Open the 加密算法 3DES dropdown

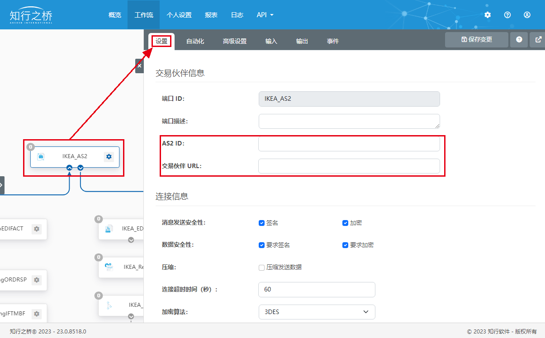(317, 312)
